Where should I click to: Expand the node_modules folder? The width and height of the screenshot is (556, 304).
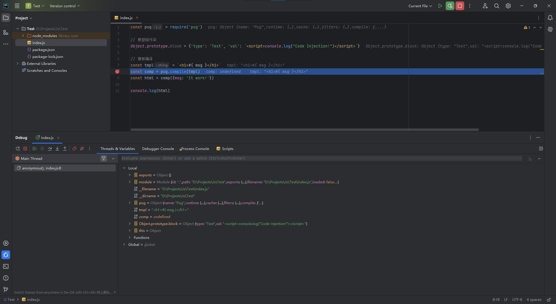23,36
